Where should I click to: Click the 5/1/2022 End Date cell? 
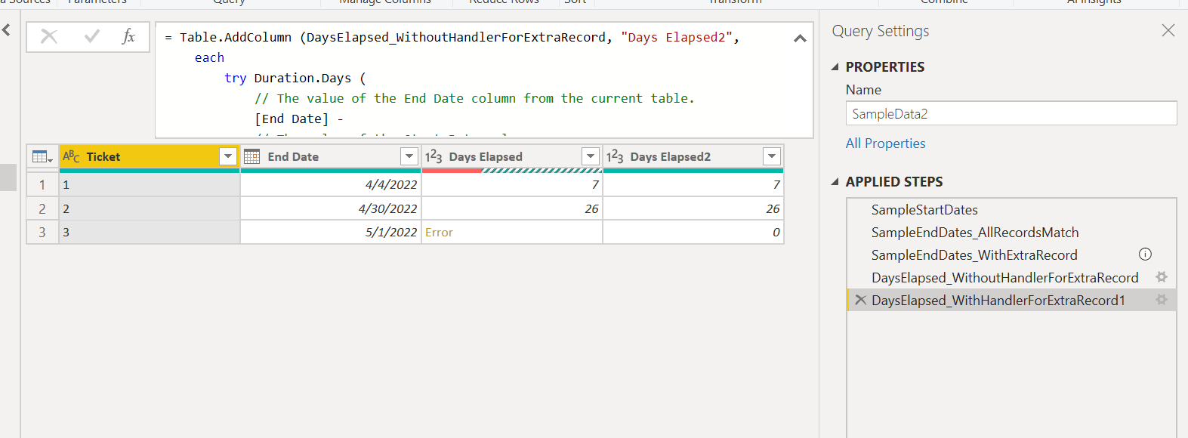[331, 233]
